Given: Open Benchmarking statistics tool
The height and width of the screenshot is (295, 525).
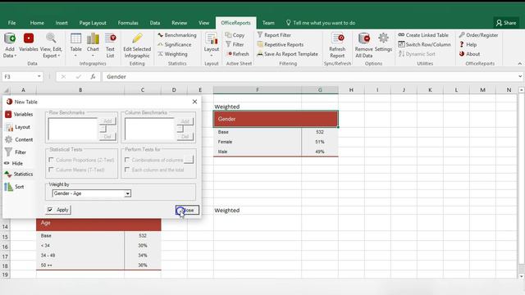Looking at the screenshot, I should pyautogui.click(x=177, y=35).
